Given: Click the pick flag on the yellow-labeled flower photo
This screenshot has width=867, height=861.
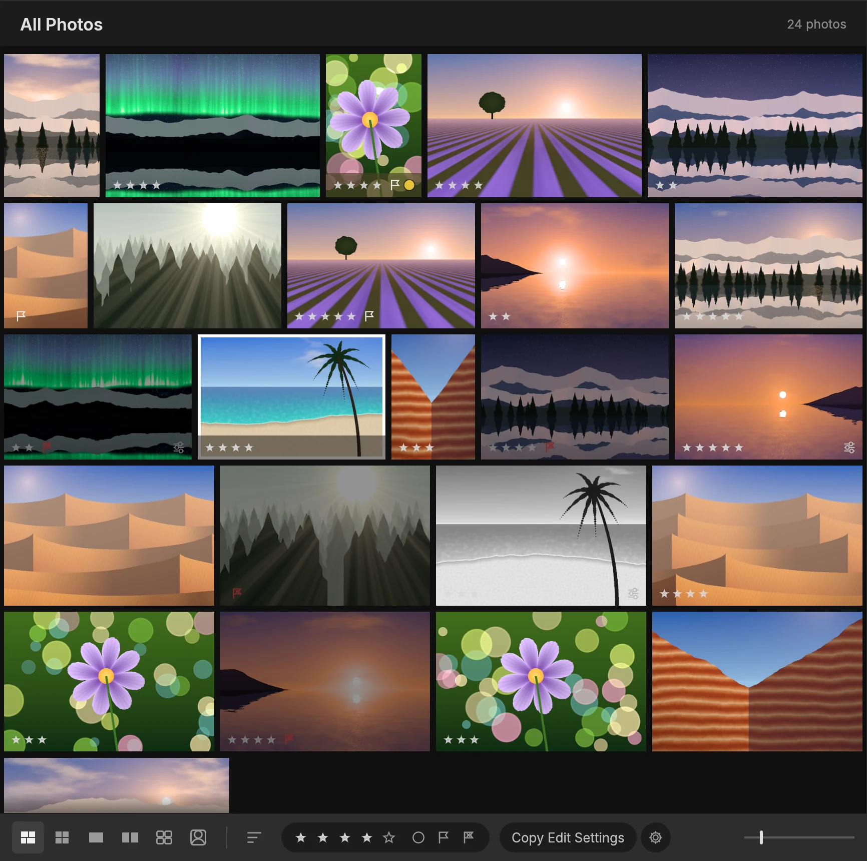Looking at the screenshot, I should coord(395,185).
